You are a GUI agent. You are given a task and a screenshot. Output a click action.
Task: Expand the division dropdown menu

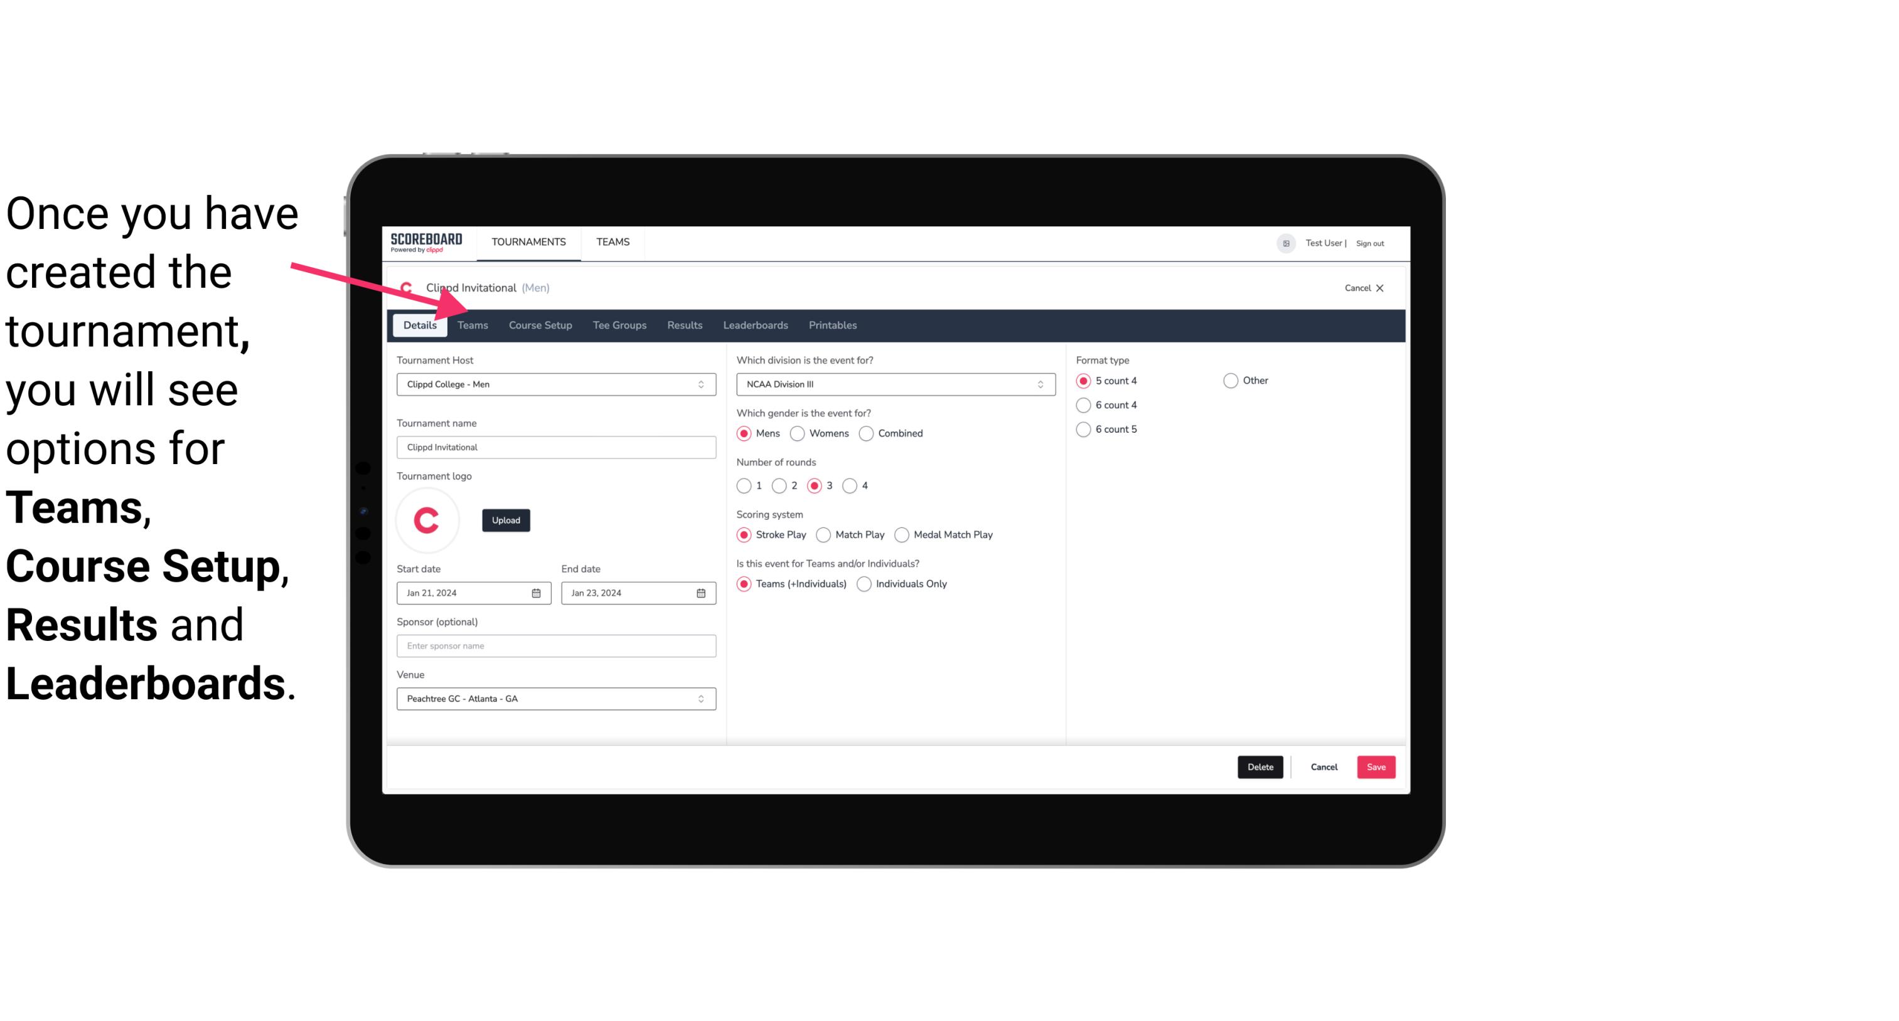[x=1036, y=384]
